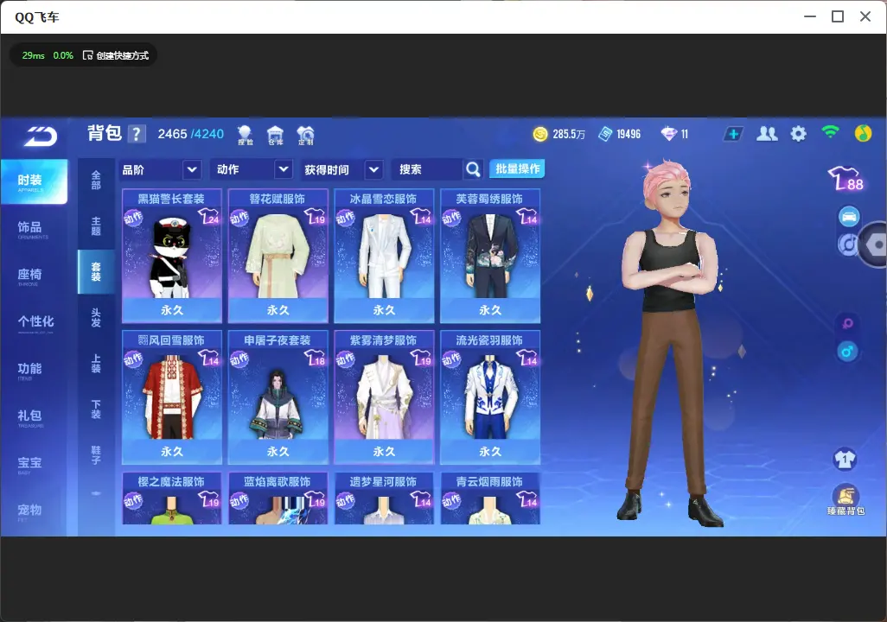Select the 鞋子 shoes subcategory
Viewport: 887px width, 622px height.
click(x=96, y=455)
